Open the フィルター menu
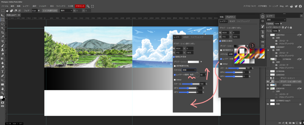This screenshot has width=304, height=125. [43, 6]
